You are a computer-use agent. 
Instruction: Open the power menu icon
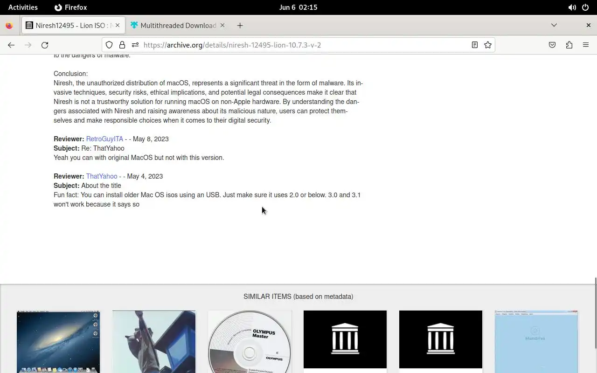585,7
